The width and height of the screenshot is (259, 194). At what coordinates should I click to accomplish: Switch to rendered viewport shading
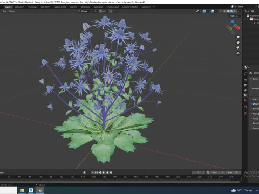[235, 11]
